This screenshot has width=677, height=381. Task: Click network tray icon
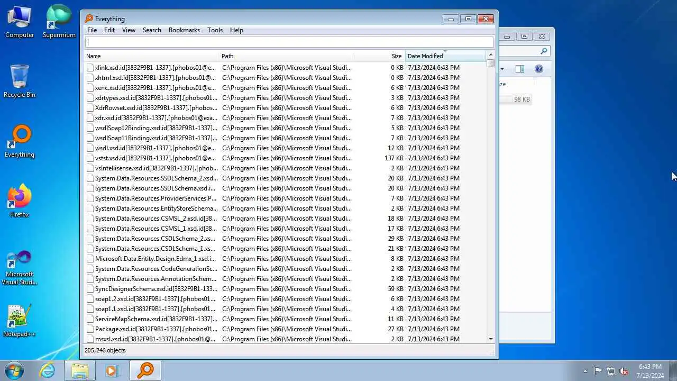click(611, 371)
